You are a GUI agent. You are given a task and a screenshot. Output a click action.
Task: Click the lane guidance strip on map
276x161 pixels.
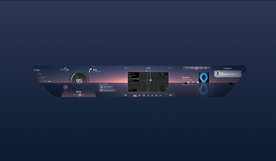[134, 79]
